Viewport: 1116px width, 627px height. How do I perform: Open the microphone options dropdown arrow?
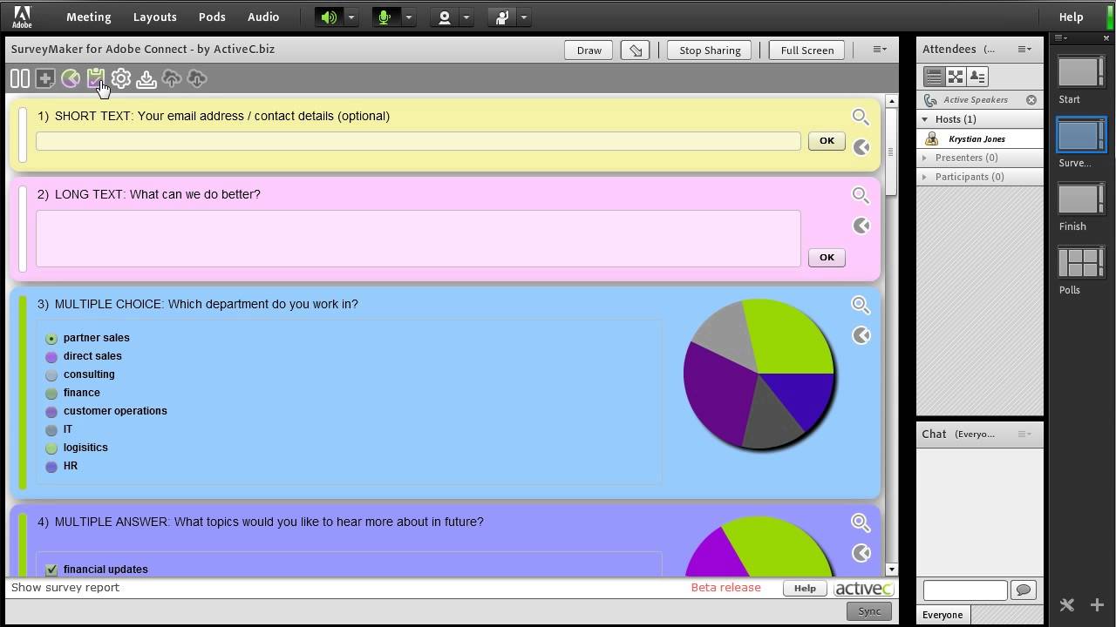click(408, 17)
